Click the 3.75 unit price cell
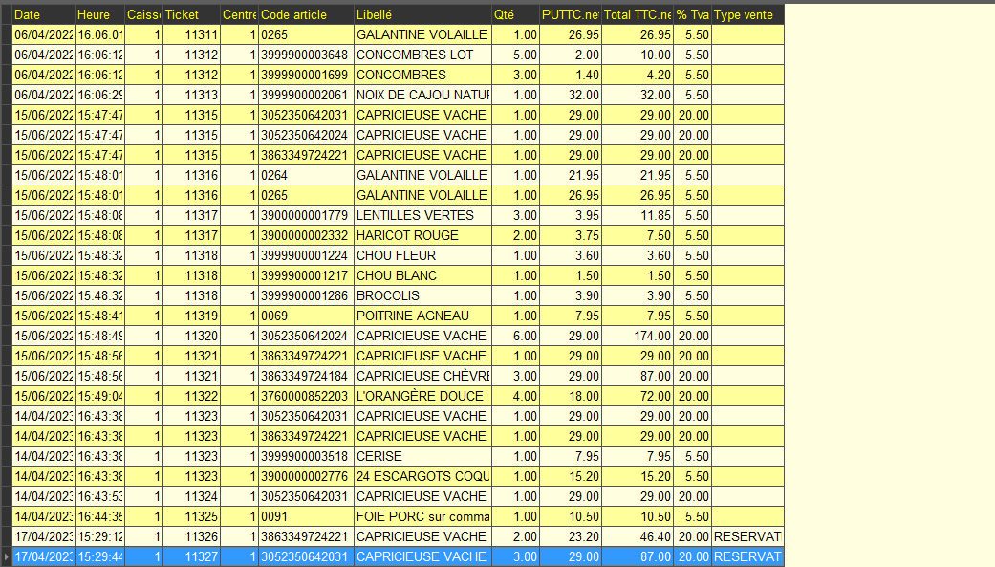Viewport: 995px width, 567px height. (x=571, y=235)
